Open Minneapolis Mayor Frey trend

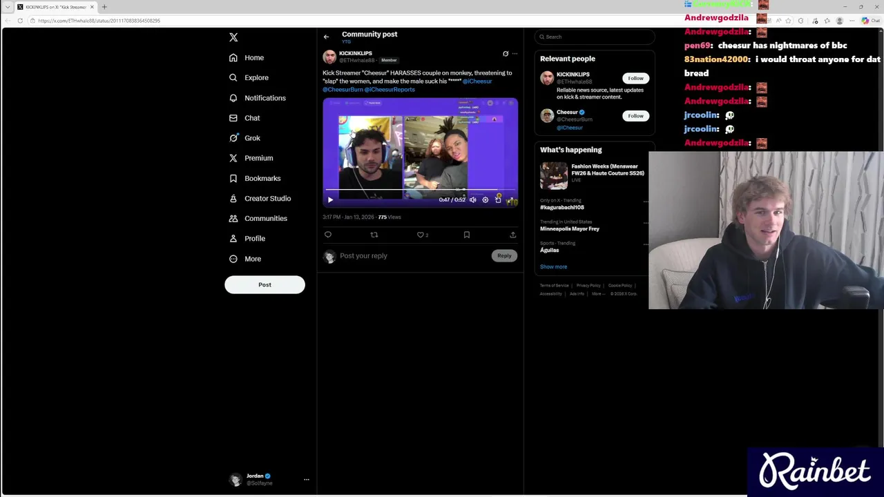click(570, 229)
